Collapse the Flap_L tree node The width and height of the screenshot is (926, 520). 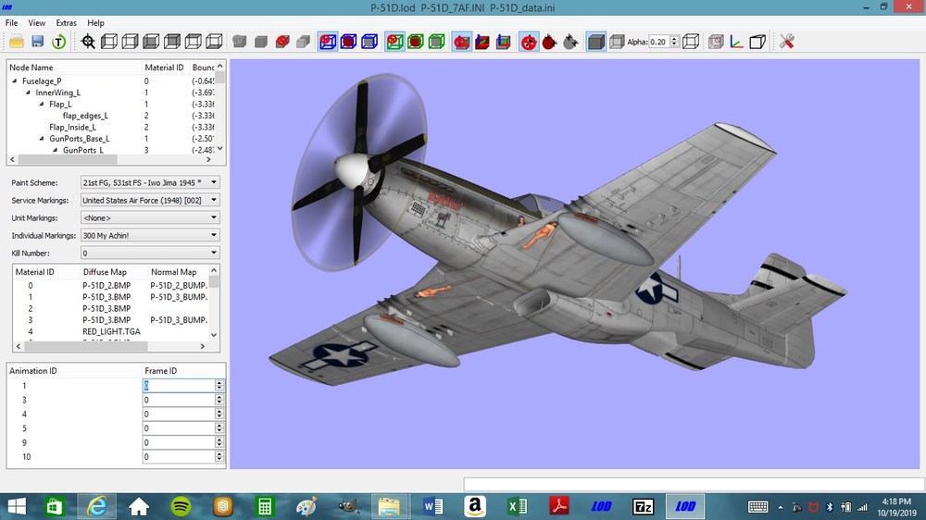click(42, 104)
